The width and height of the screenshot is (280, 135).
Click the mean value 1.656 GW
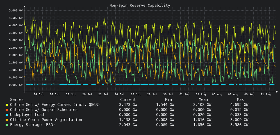[x=202, y=125]
